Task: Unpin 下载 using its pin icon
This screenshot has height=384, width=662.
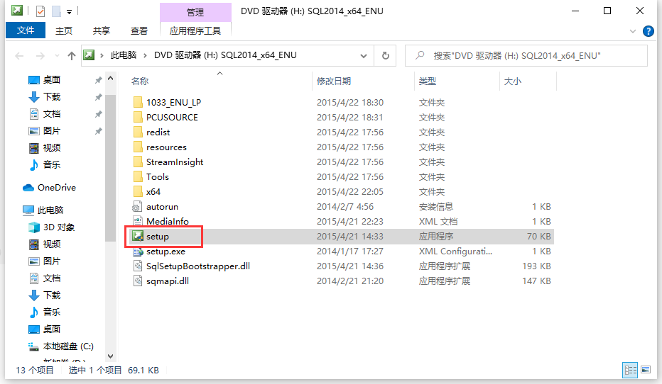Action: pos(98,97)
